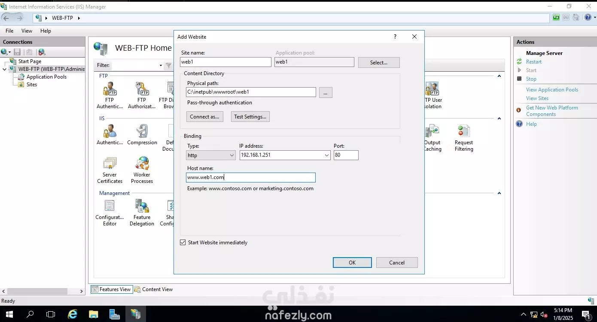Click Get New Web Platform Components

(x=552, y=111)
